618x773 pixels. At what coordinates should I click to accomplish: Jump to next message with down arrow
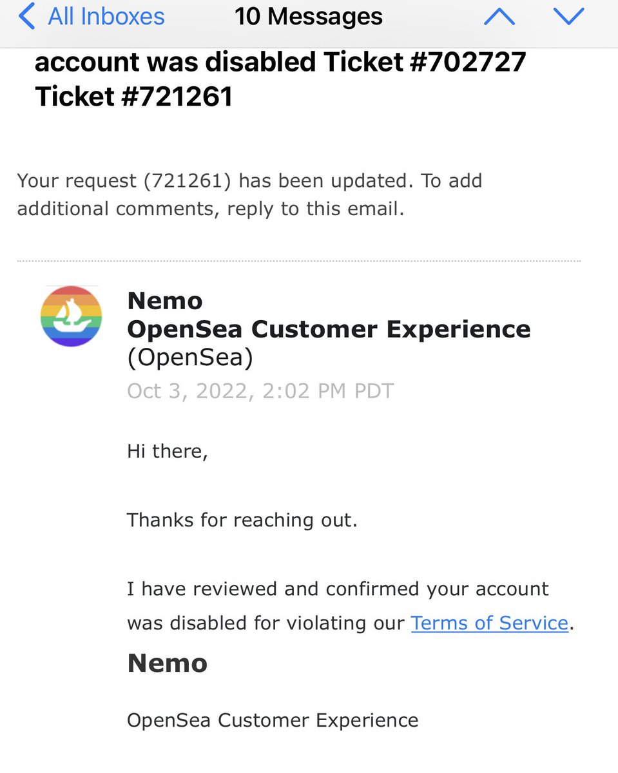pos(568,17)
